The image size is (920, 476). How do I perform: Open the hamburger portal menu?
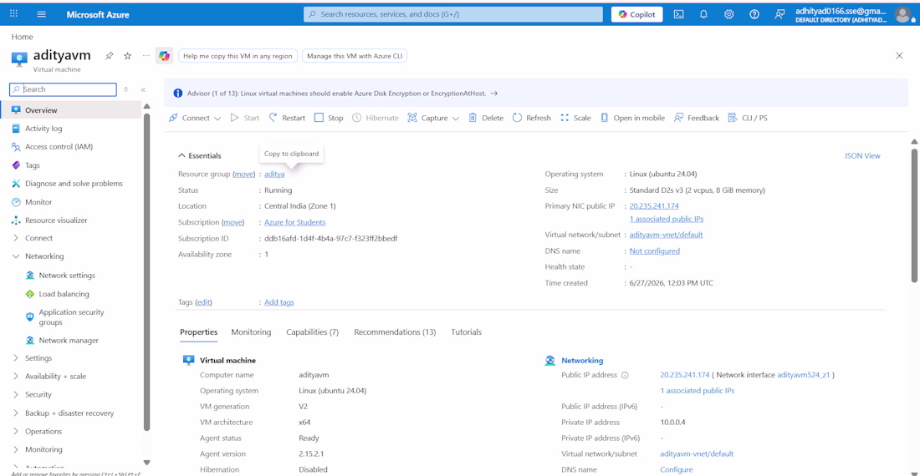[x=41, y=14]
